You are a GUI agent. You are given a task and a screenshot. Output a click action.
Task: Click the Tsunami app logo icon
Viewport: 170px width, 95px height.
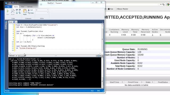[6, 3]
